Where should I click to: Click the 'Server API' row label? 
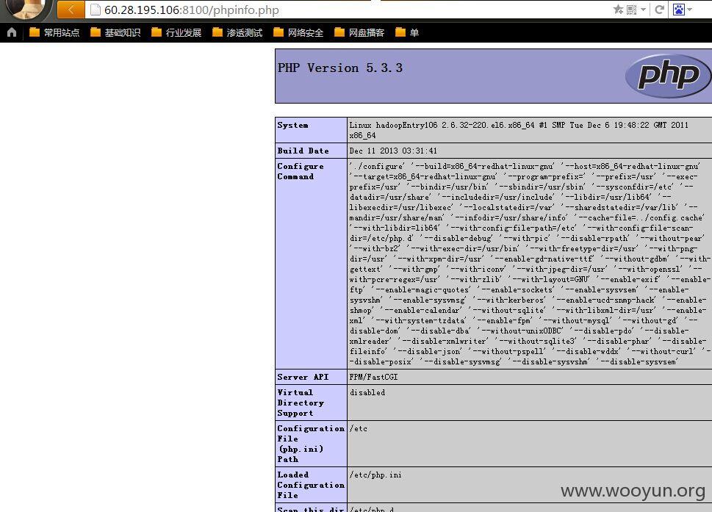[x=303, y=377]
